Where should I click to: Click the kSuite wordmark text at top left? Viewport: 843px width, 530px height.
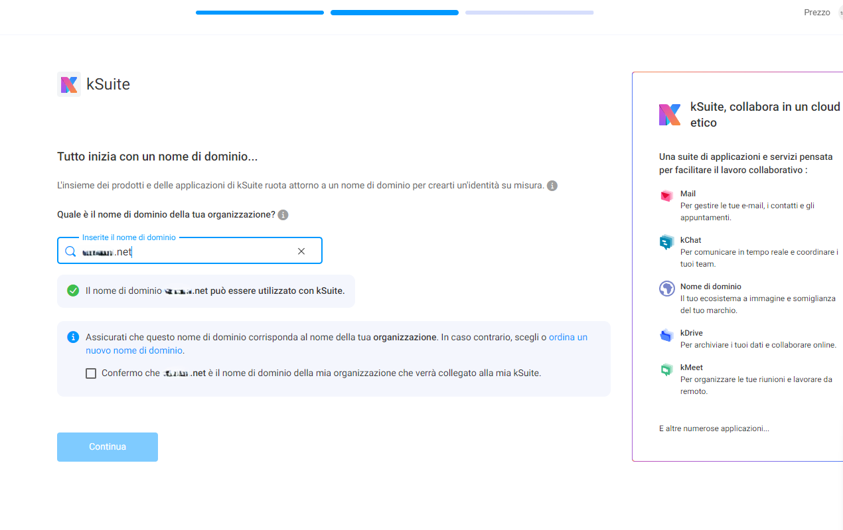click(x=108, y=84)
